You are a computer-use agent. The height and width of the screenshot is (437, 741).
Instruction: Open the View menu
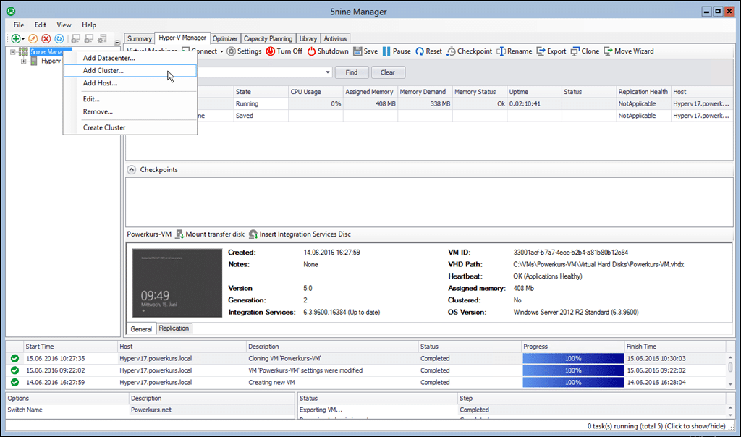tap(64, 25)
